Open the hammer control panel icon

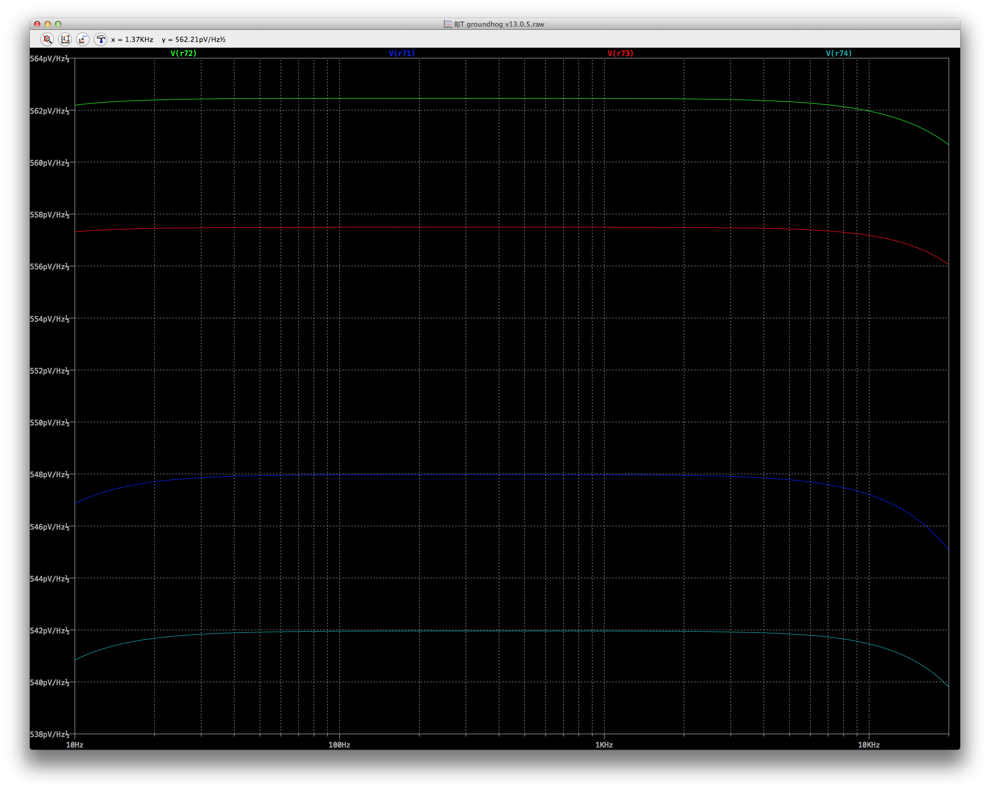pyautogui.click(x=101, y=39)
